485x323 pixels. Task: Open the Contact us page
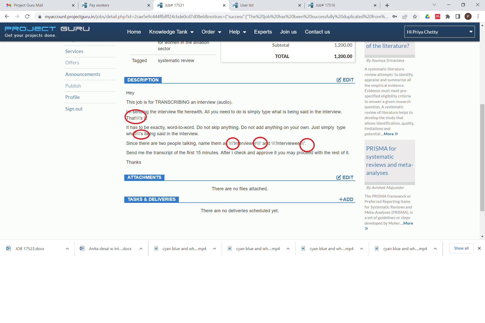point(317,32)
